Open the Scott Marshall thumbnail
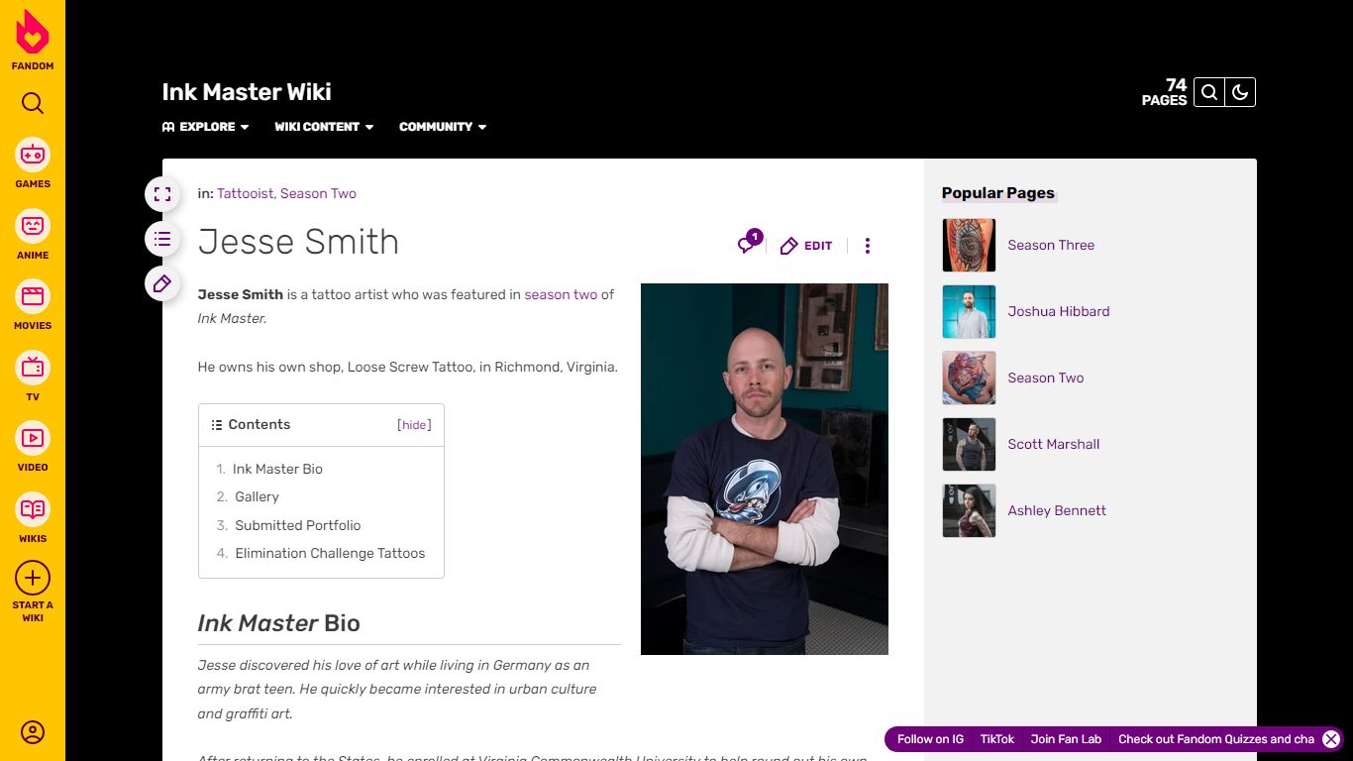Viewport: 1353px width, 761px height. tap(969, 444)
